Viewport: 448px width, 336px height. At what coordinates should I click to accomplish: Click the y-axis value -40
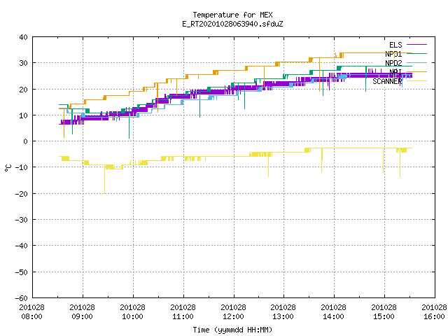tap(22, 246)
